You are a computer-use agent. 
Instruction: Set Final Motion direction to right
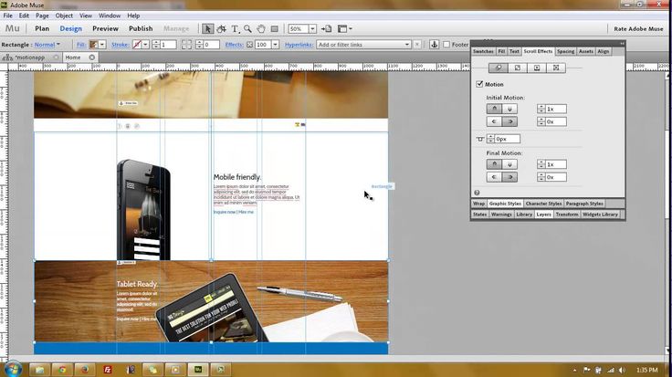(x=509, y=177)
